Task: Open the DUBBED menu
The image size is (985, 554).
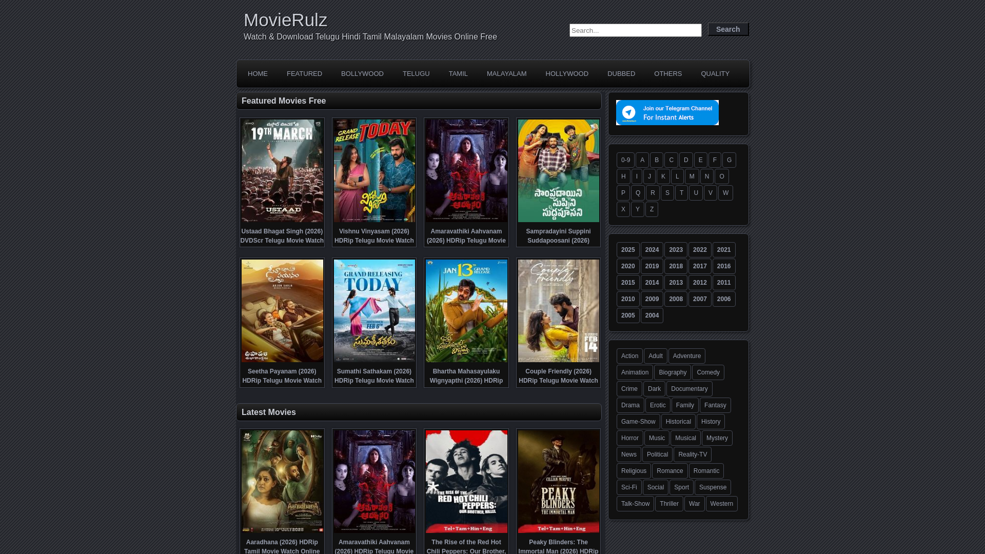Action: coord(621,74)
